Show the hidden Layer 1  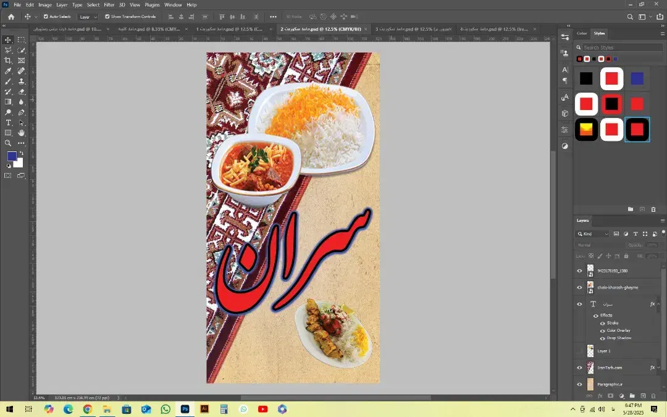(x=579, y=351)
